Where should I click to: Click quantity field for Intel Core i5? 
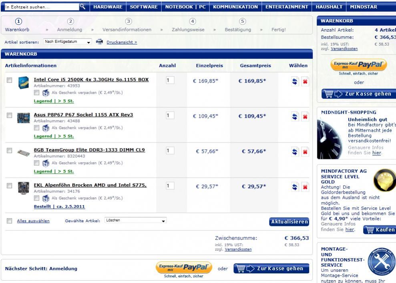(x=170, y=80)
